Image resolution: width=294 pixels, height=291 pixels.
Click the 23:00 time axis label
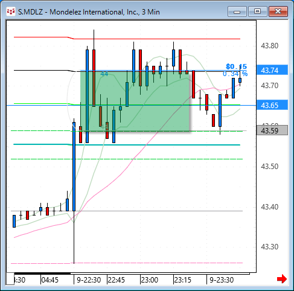click(x=149, y=280)
